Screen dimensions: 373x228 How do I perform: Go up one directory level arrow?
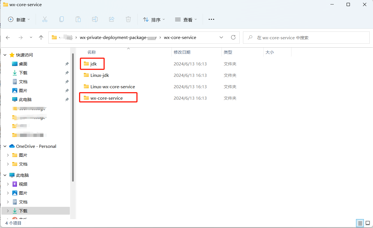coord(41,38)
